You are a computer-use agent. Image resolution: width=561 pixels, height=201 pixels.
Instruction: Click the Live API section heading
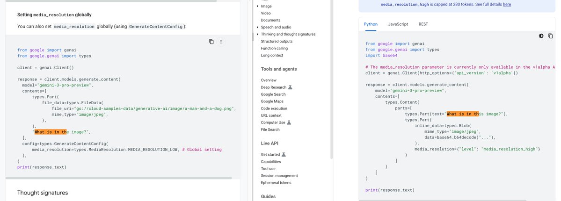click(270, 144)
